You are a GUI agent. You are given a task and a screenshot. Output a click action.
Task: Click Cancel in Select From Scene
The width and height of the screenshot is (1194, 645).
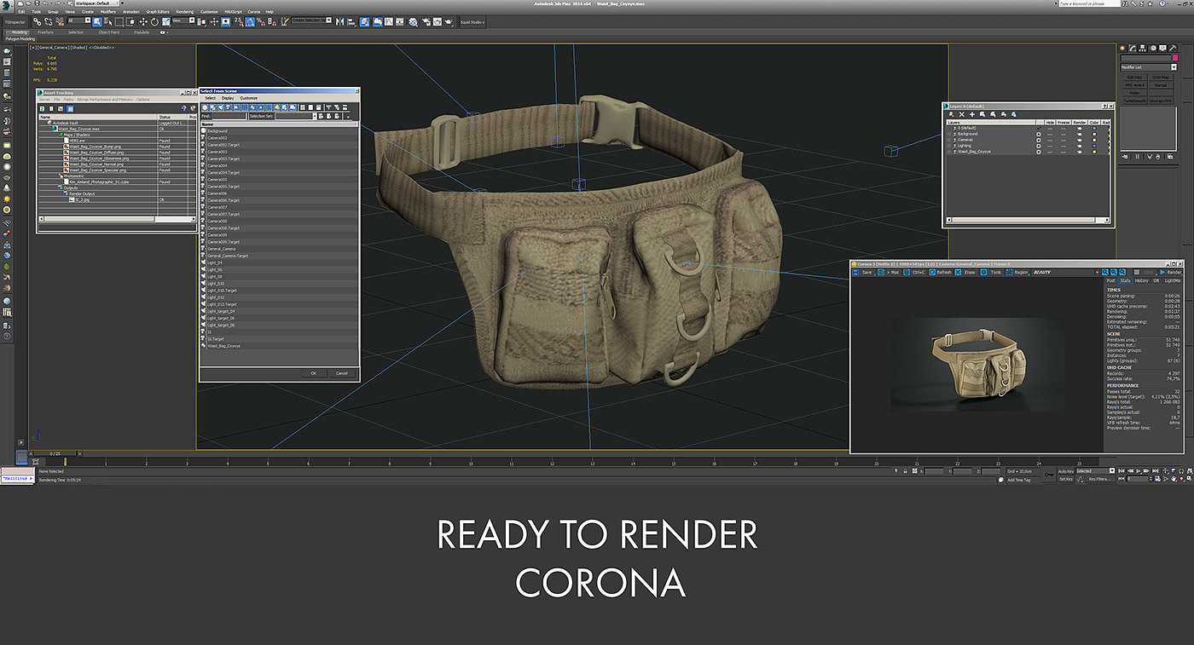point(341,373)
